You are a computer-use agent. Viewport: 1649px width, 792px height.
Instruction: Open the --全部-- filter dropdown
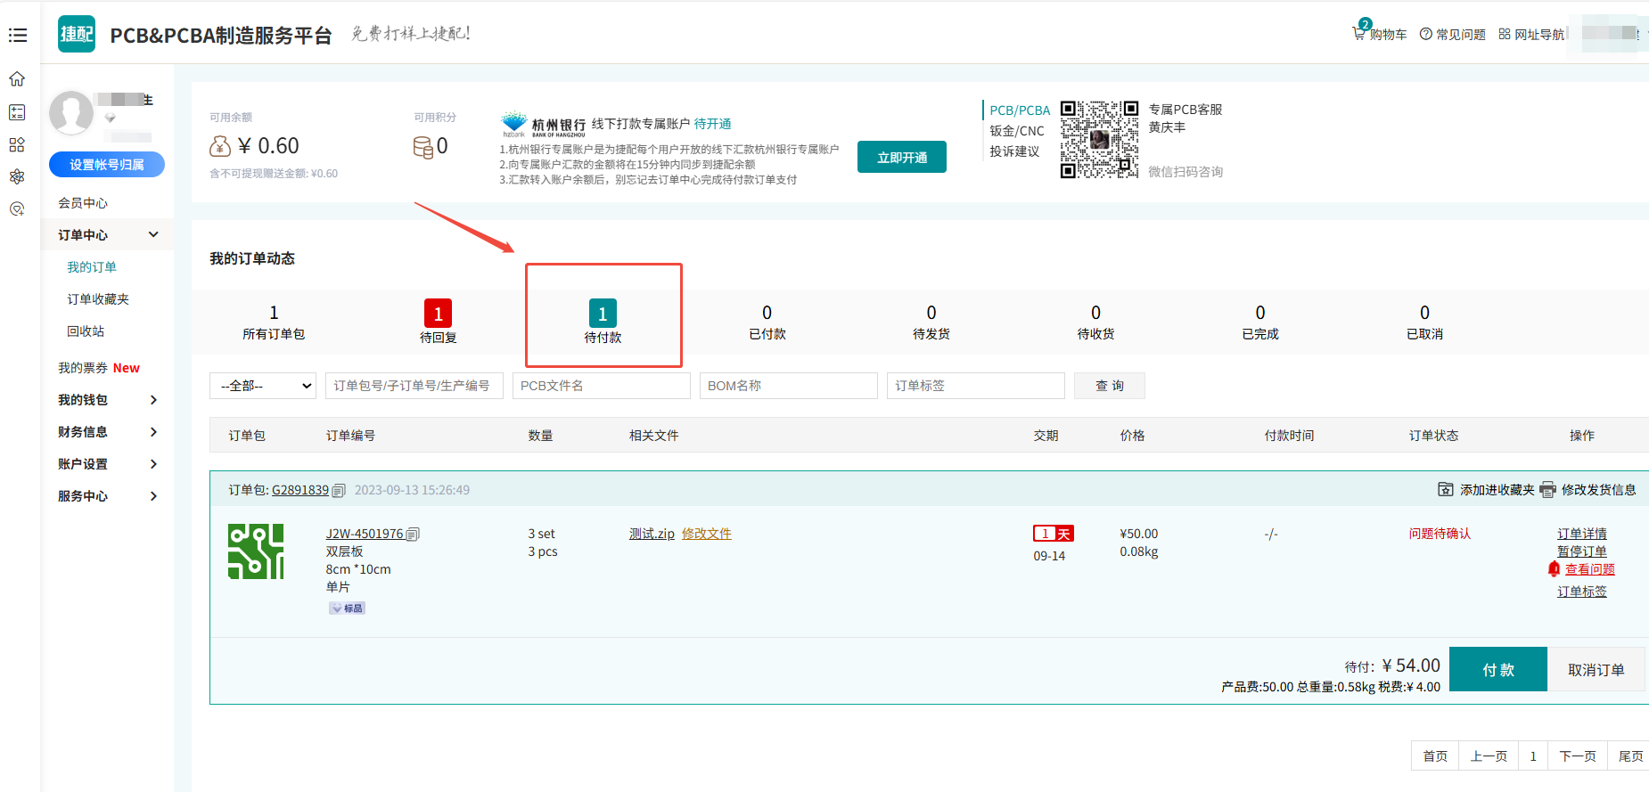[x=263, y=386]
